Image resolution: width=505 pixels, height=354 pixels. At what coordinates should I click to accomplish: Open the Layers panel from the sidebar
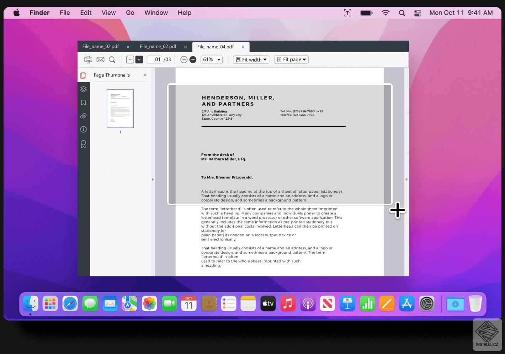click(84, 89)
